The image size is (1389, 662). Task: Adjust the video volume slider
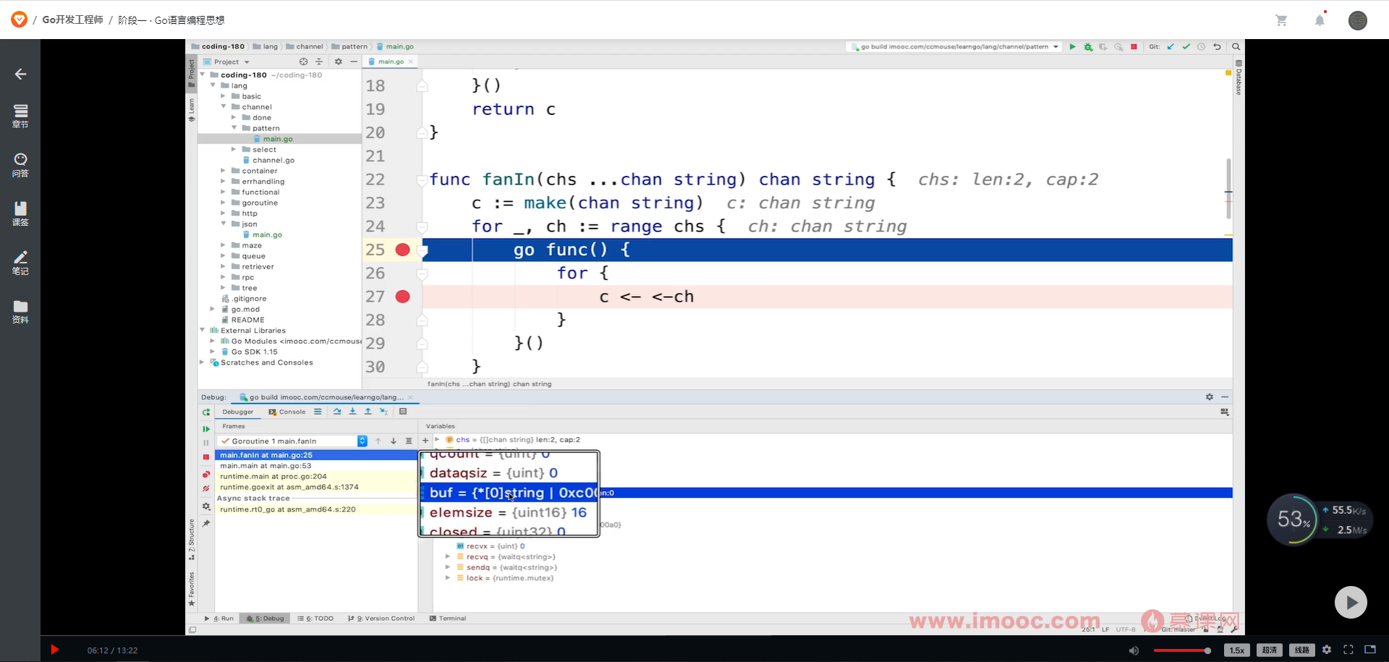[x=1182, y=650]
